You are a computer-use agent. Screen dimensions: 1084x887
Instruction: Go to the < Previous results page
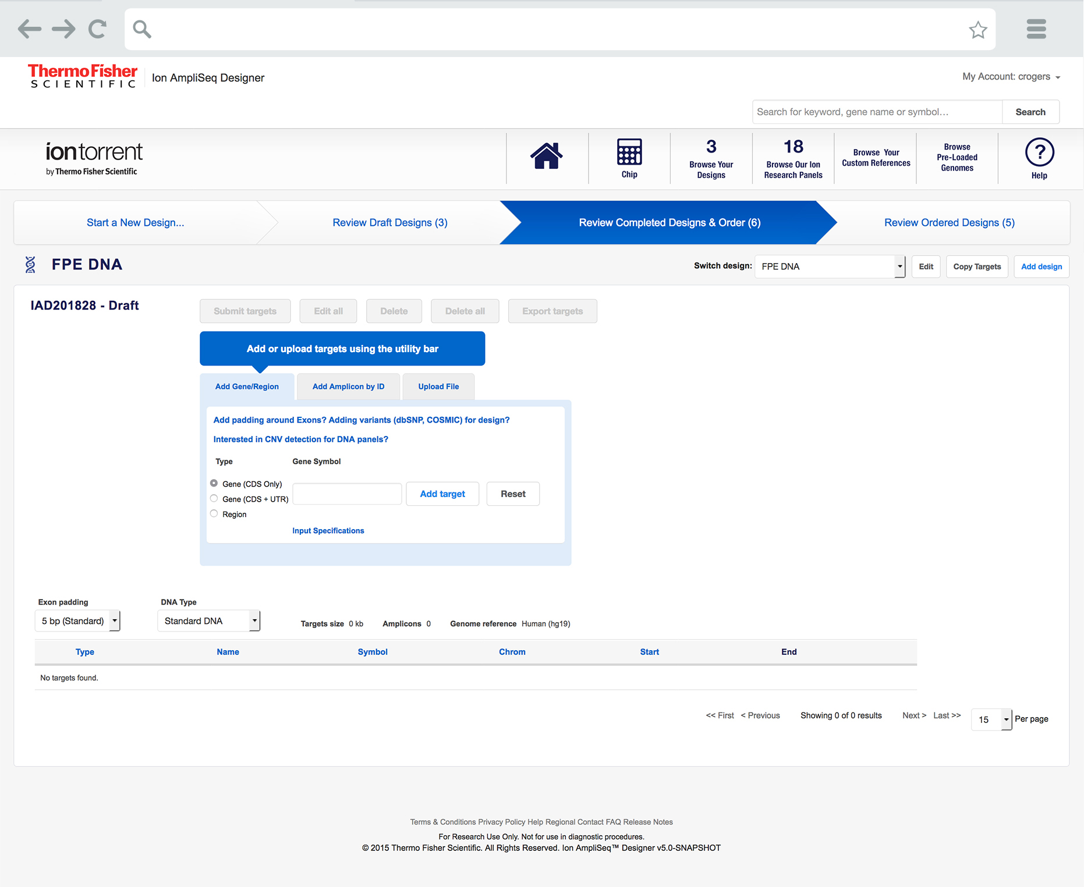tap(760, 715)
